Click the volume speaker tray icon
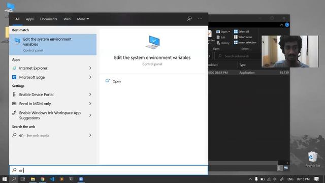The width and height of the screenshot is (325, 183). point(275,179)
